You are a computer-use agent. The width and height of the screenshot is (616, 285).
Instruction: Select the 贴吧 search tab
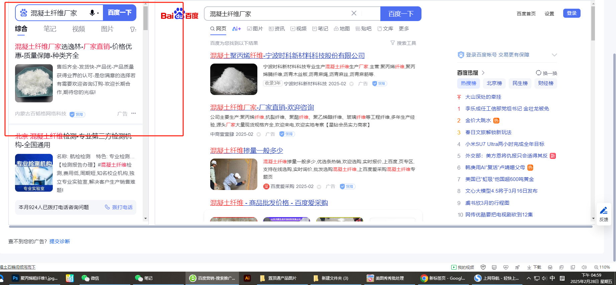(x=363, y=29)
